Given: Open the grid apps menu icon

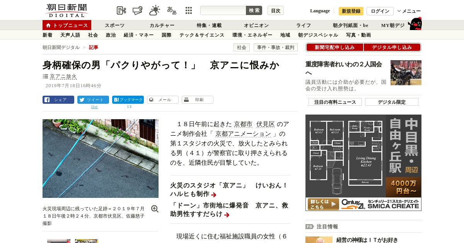Looking at the screenshot, I should coord(189,10).
